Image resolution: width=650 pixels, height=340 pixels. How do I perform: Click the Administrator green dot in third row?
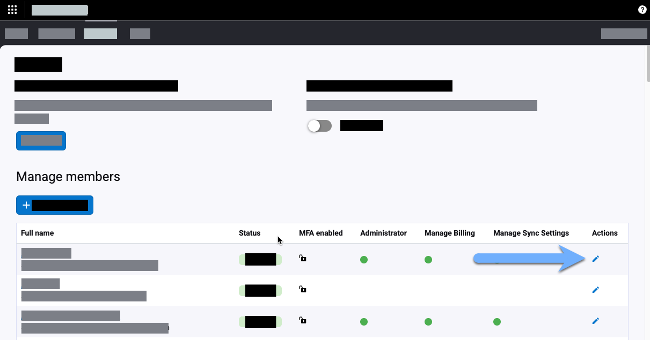[364, 322]
